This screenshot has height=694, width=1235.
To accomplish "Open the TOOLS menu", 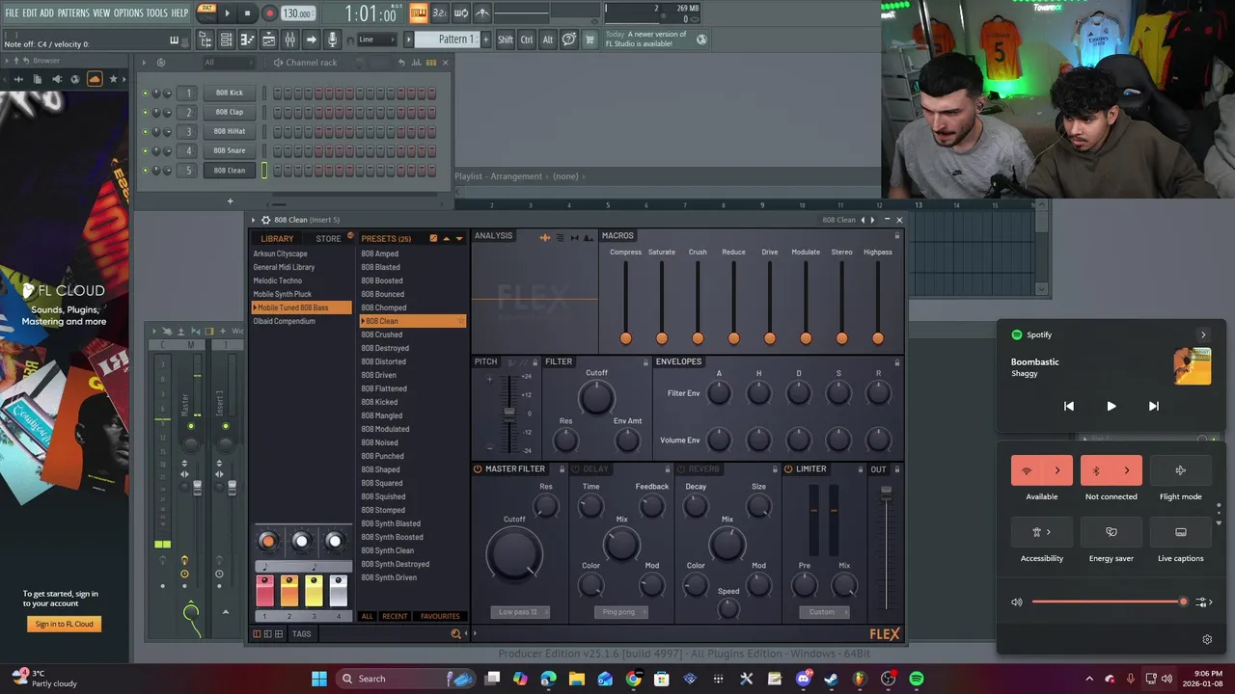I will pyautogui.click(x=157, y=13).
